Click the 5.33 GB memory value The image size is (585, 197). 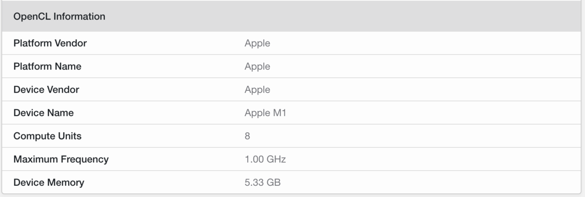[x=263, y=183]
